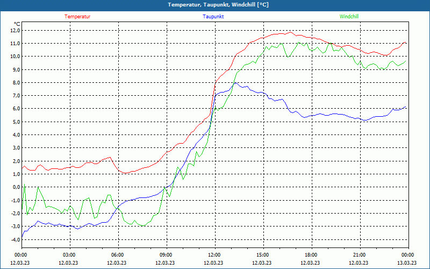Click the 21:00 time axis label
Viewport: 430px width, 269px height.
point(360,255)
